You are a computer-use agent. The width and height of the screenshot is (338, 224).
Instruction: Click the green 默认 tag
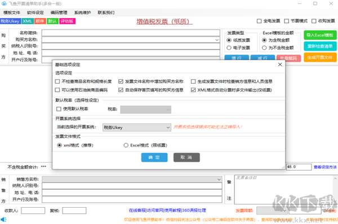[52, 21]
